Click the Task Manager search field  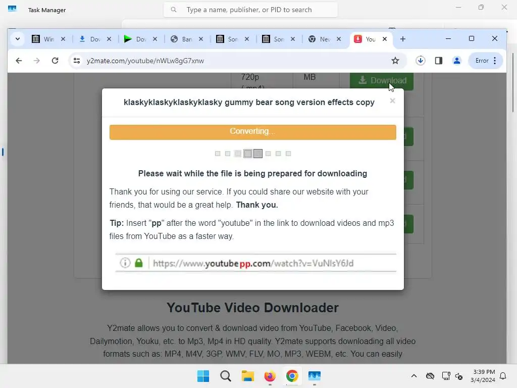tap(250, 10)
